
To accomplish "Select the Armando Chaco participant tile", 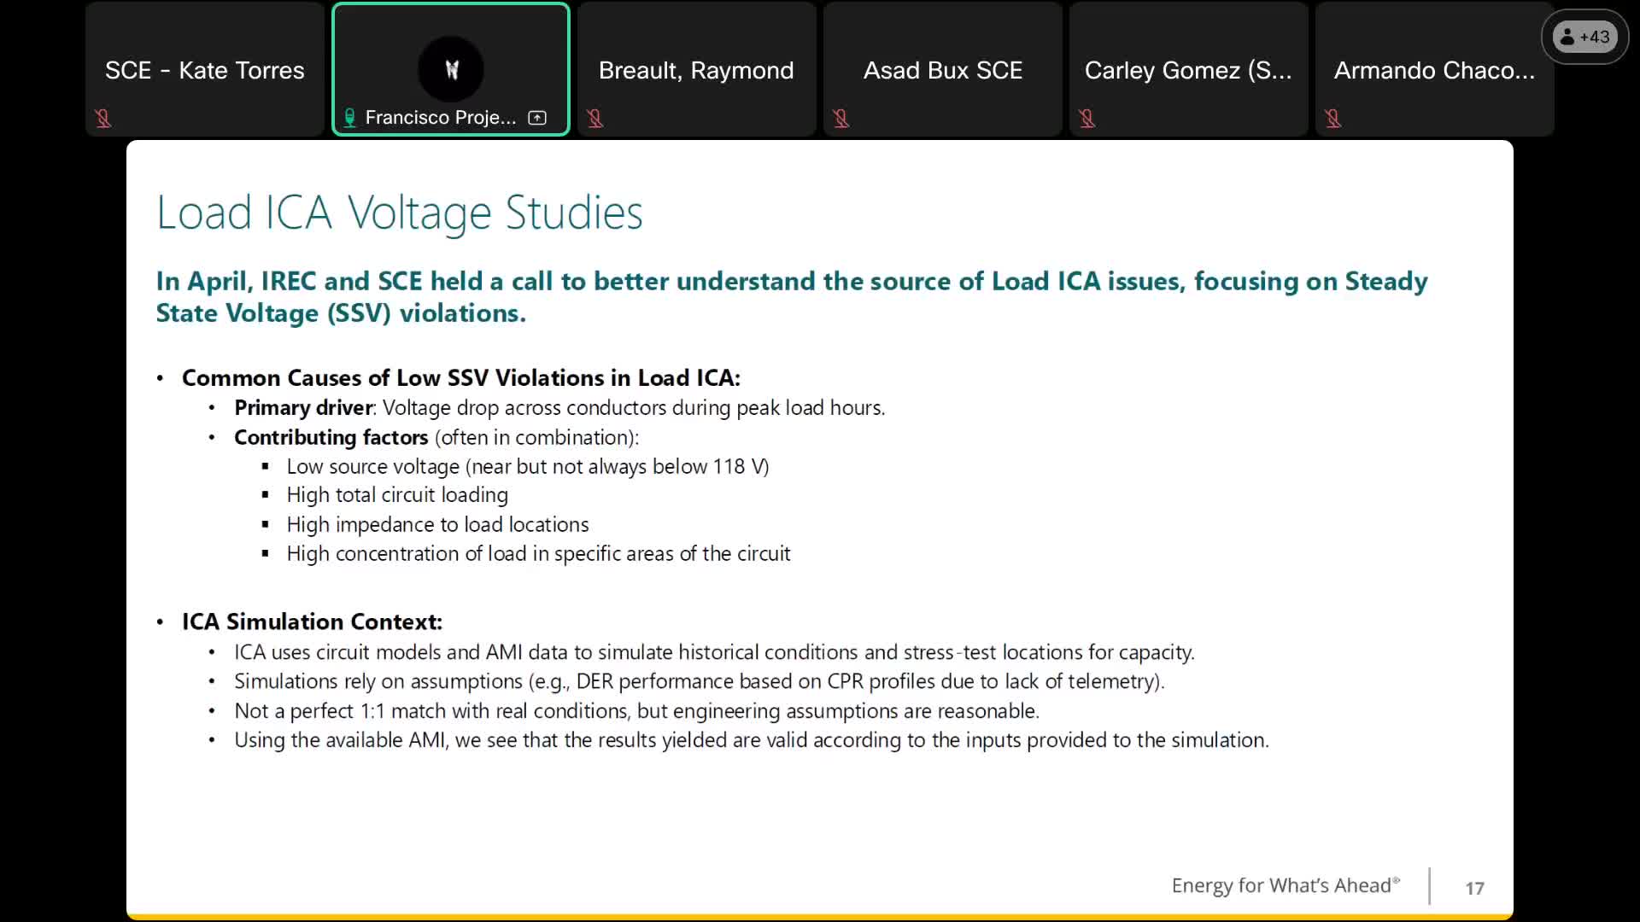I will click(1434, 70).
